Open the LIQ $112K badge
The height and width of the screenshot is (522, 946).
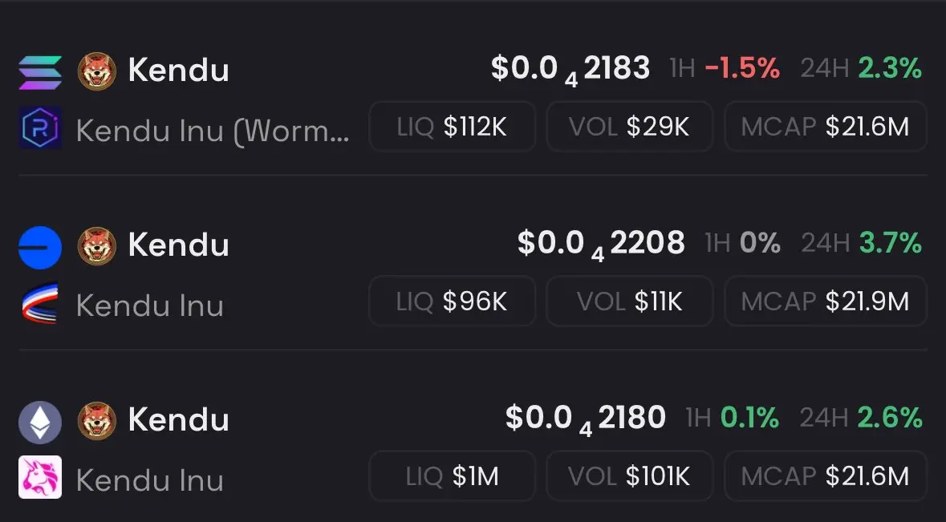coord(453,127)
